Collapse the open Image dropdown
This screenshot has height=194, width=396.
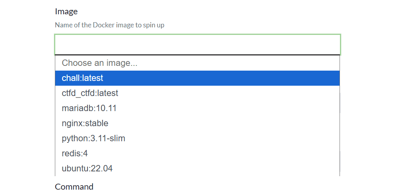coord(197,44)
